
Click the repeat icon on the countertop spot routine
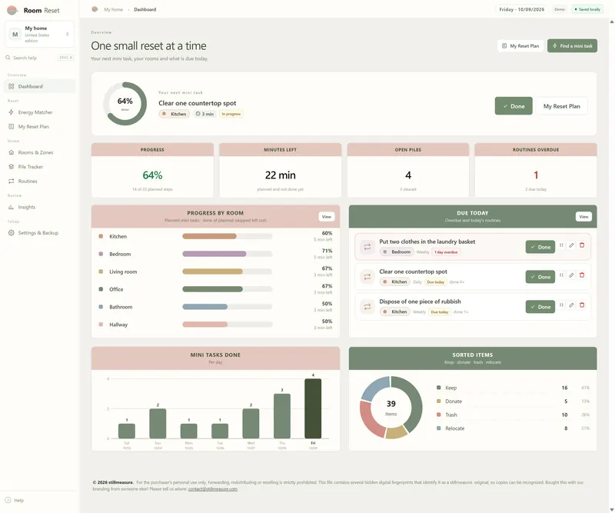[367, 277]
